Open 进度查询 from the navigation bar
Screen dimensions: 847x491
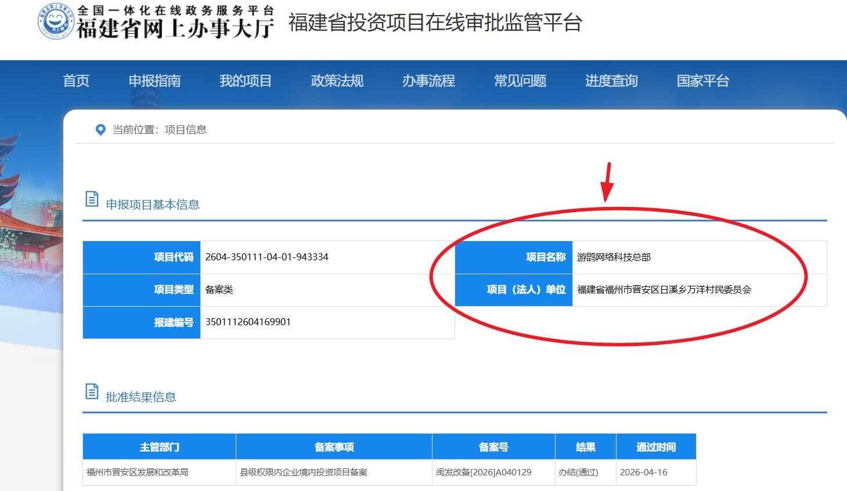pyautogui.click(x=611, y=81)
